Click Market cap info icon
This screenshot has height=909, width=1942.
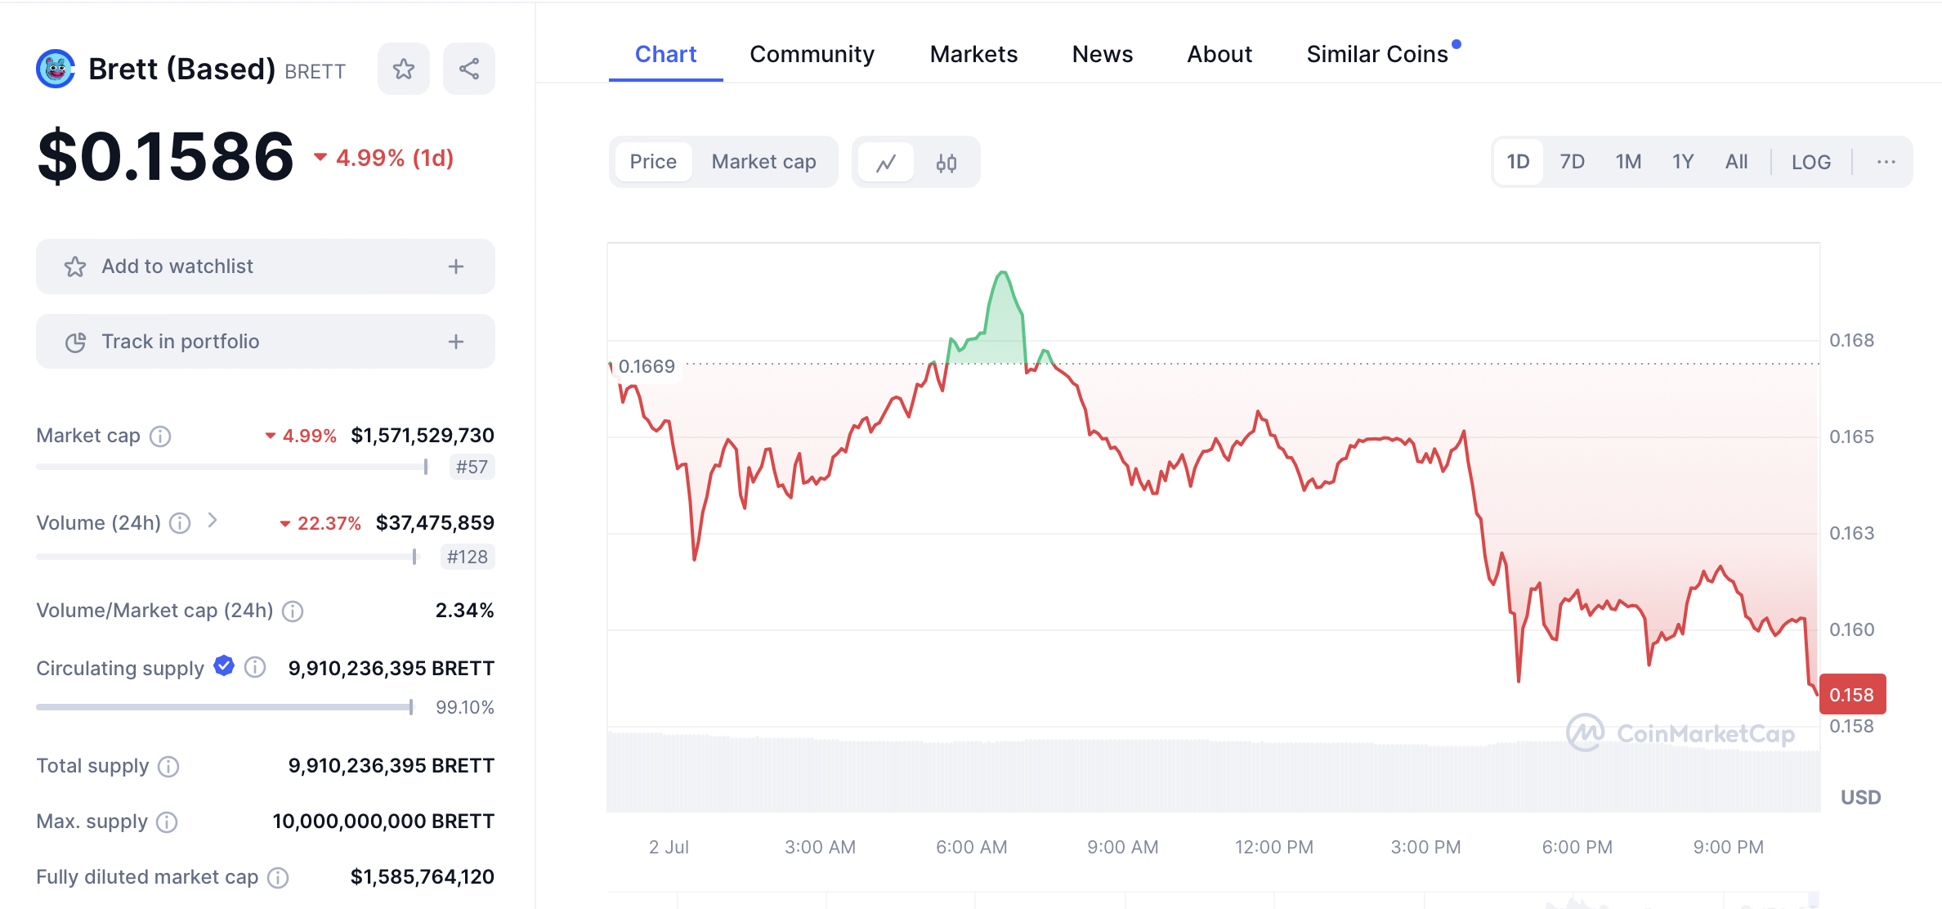(160, 437)
